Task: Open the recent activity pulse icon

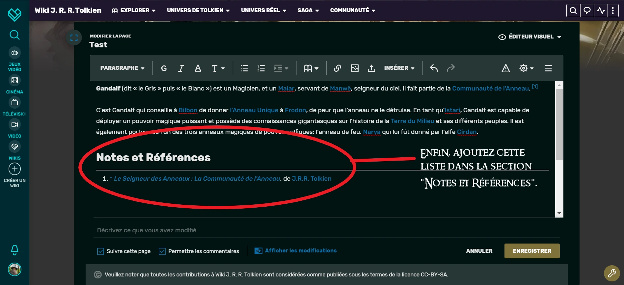Action: tap(601, 11)
